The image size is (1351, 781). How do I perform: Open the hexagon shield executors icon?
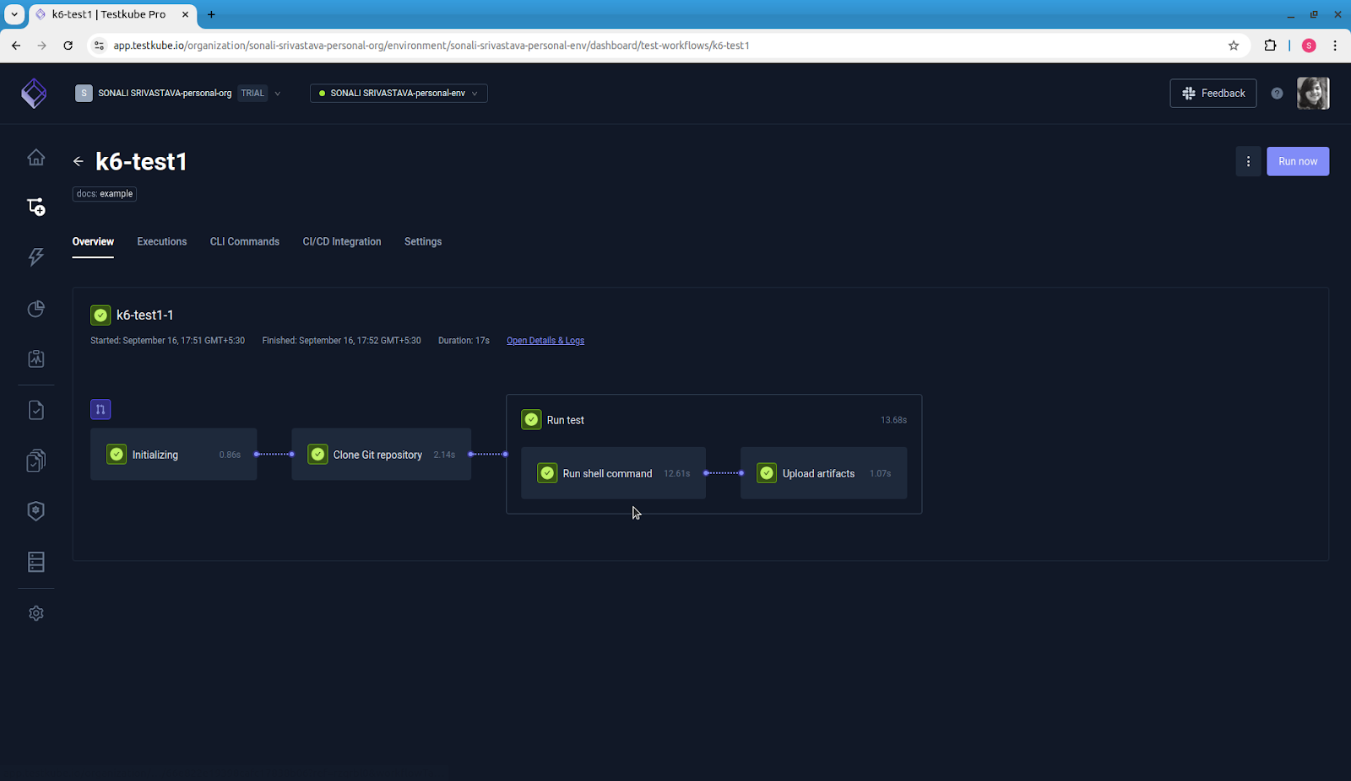point(35,511)
